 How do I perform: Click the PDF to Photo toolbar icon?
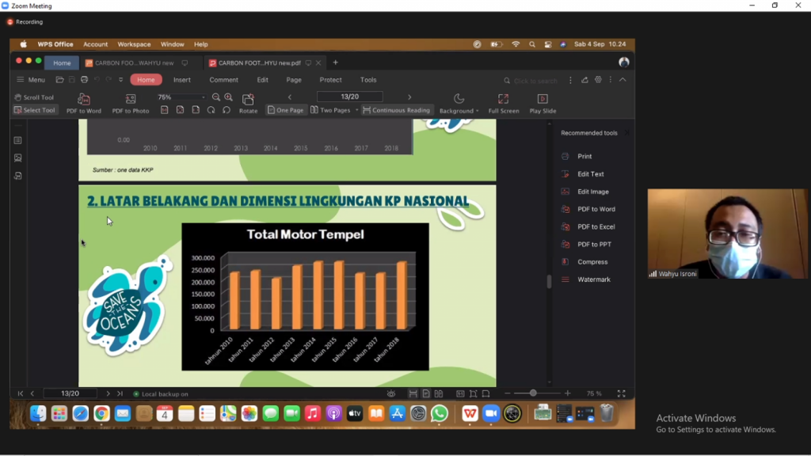pyautogui.click(x=131, y=100)
